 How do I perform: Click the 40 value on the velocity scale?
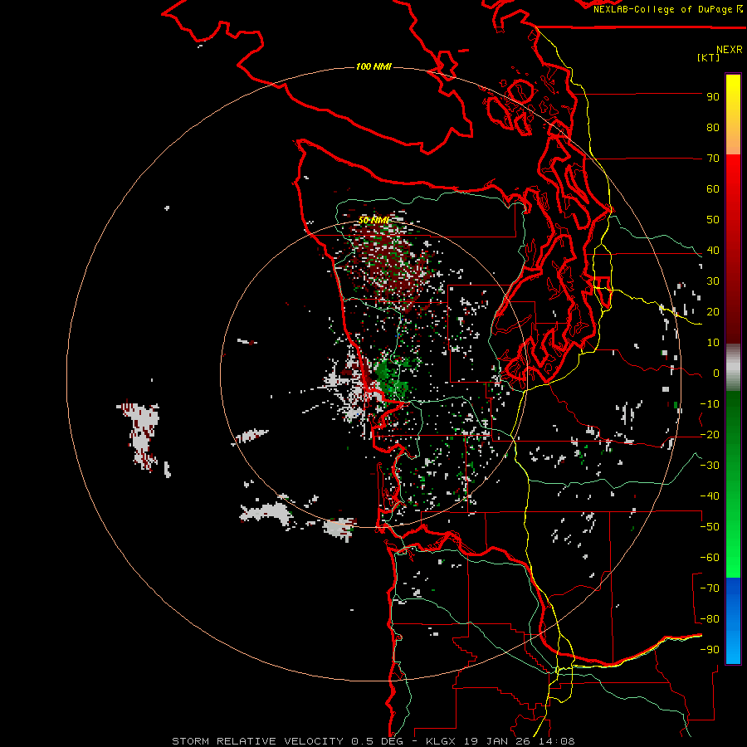(713, 250)
